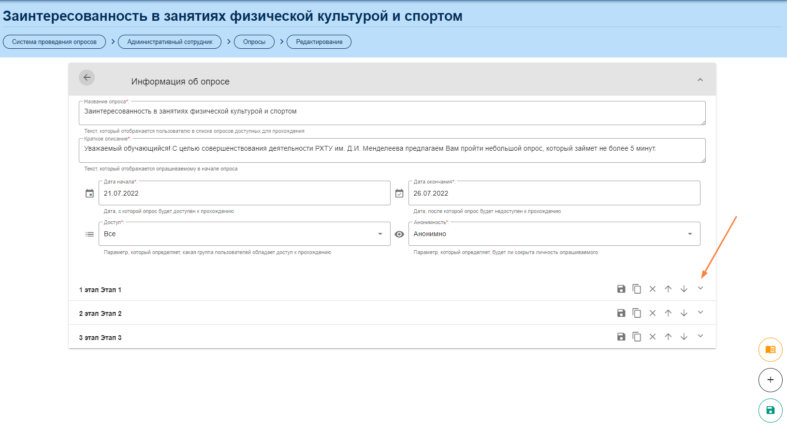Click the Название опроса text field

(392, 112)
